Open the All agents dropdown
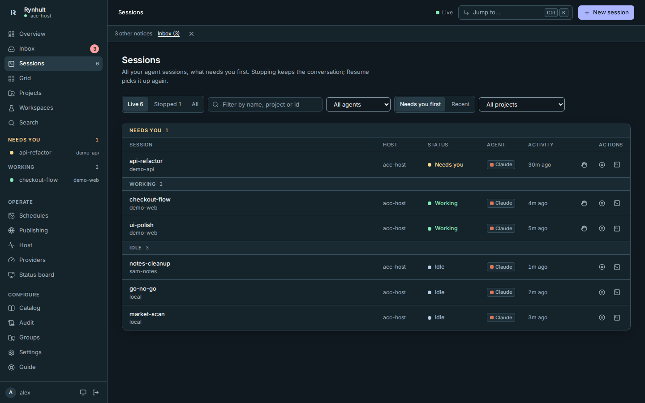 point(358,104)
